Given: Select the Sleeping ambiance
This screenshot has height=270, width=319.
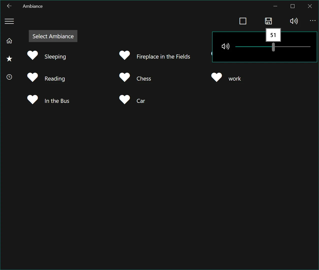Looking at the screenshot, I should [55, 57].
